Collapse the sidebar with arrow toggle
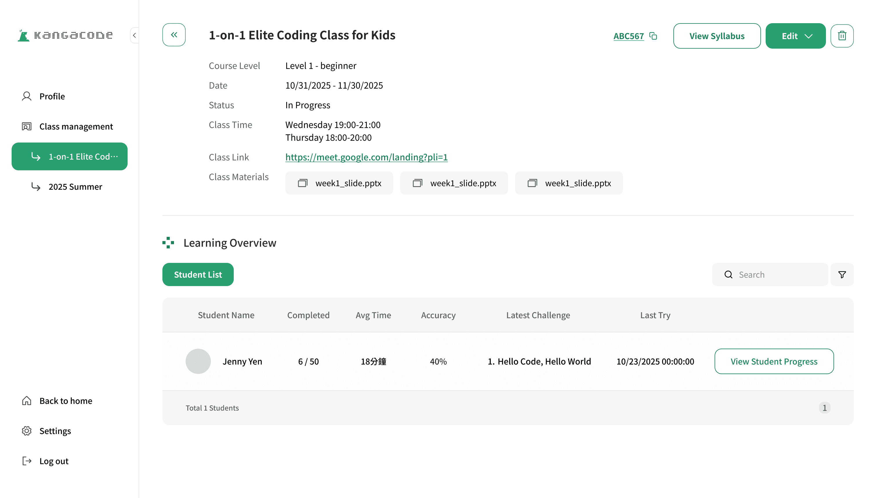The height and width of the screenshot is (498, 877). (134, 35)
